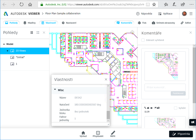Image resolution: width=196 pixels, height=140 pixels.
Task: Toggle the Pohledy views panel
Action: coord(11,23)
